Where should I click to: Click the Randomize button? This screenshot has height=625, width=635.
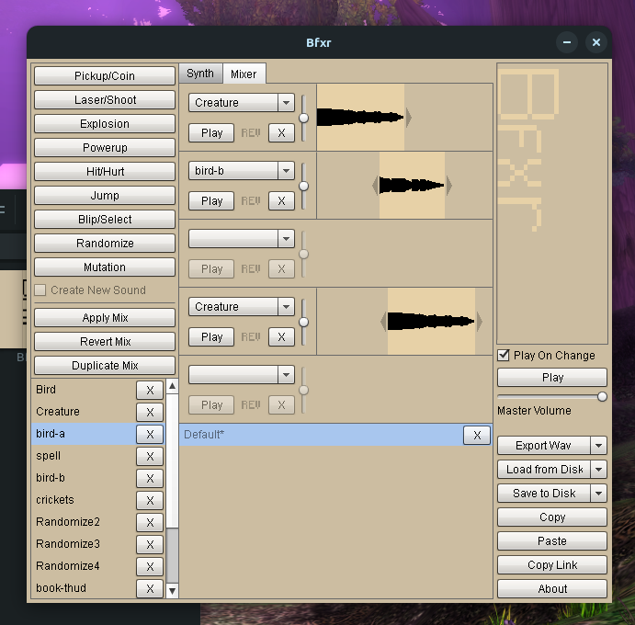[x=105, y=243]
